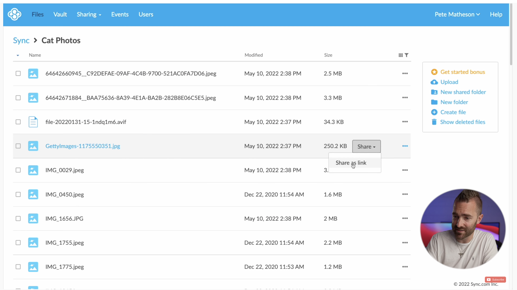The height and width of the screenshot is (290, 517).
Task: Click the filter icon next to grid view
Action: click(407, 55)
